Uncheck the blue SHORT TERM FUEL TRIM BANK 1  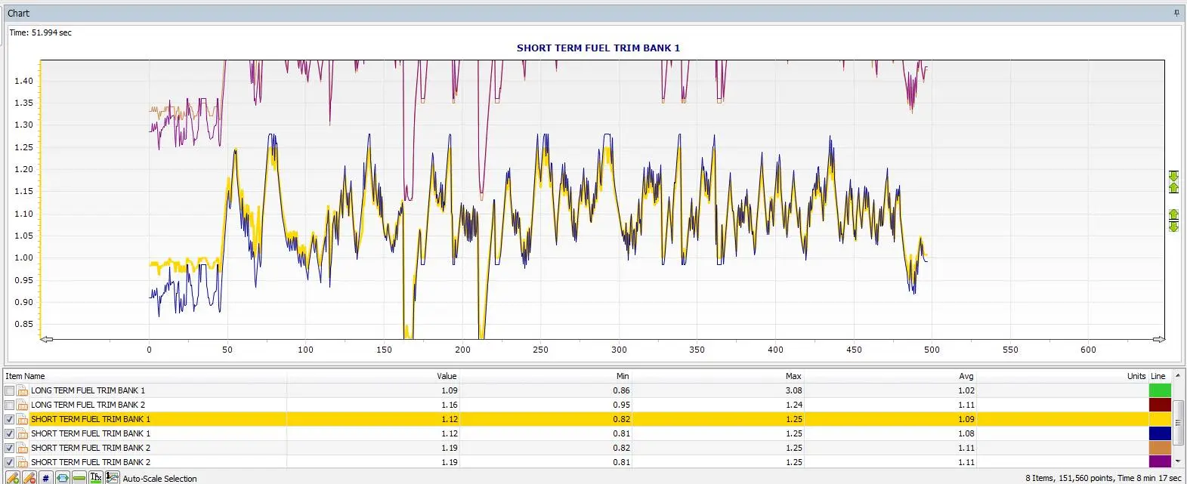[10, 433]
